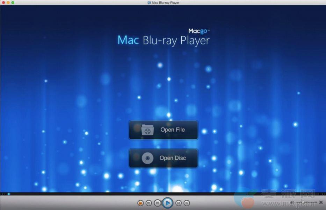The height and width of the screenshot is (210, 326).
Task: Stop playback using the square stop icon
Action: [x=157, y=203]
